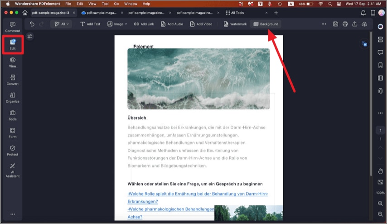Open the Form tool in sidebar
The height and width of the screenshot is (224, 387).
[x=13, y=133]
